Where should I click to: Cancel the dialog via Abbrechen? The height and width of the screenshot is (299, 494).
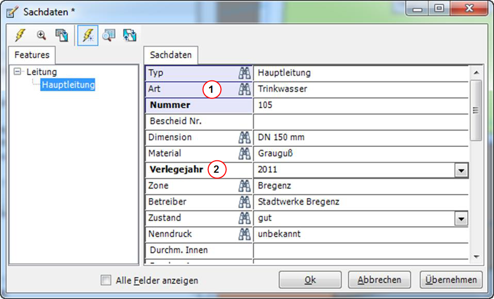[x=380, y=279]
